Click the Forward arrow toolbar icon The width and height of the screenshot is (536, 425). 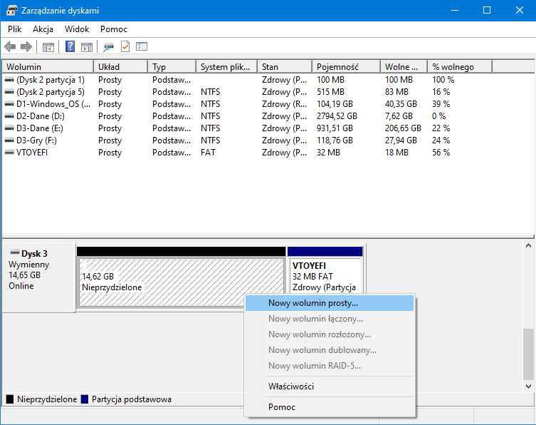click(x=26, y=47)
